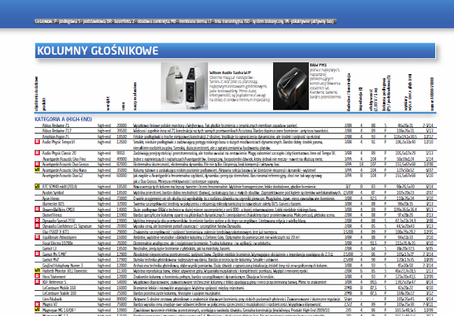Select the Gamut Phi7 product name

point(51,260)
